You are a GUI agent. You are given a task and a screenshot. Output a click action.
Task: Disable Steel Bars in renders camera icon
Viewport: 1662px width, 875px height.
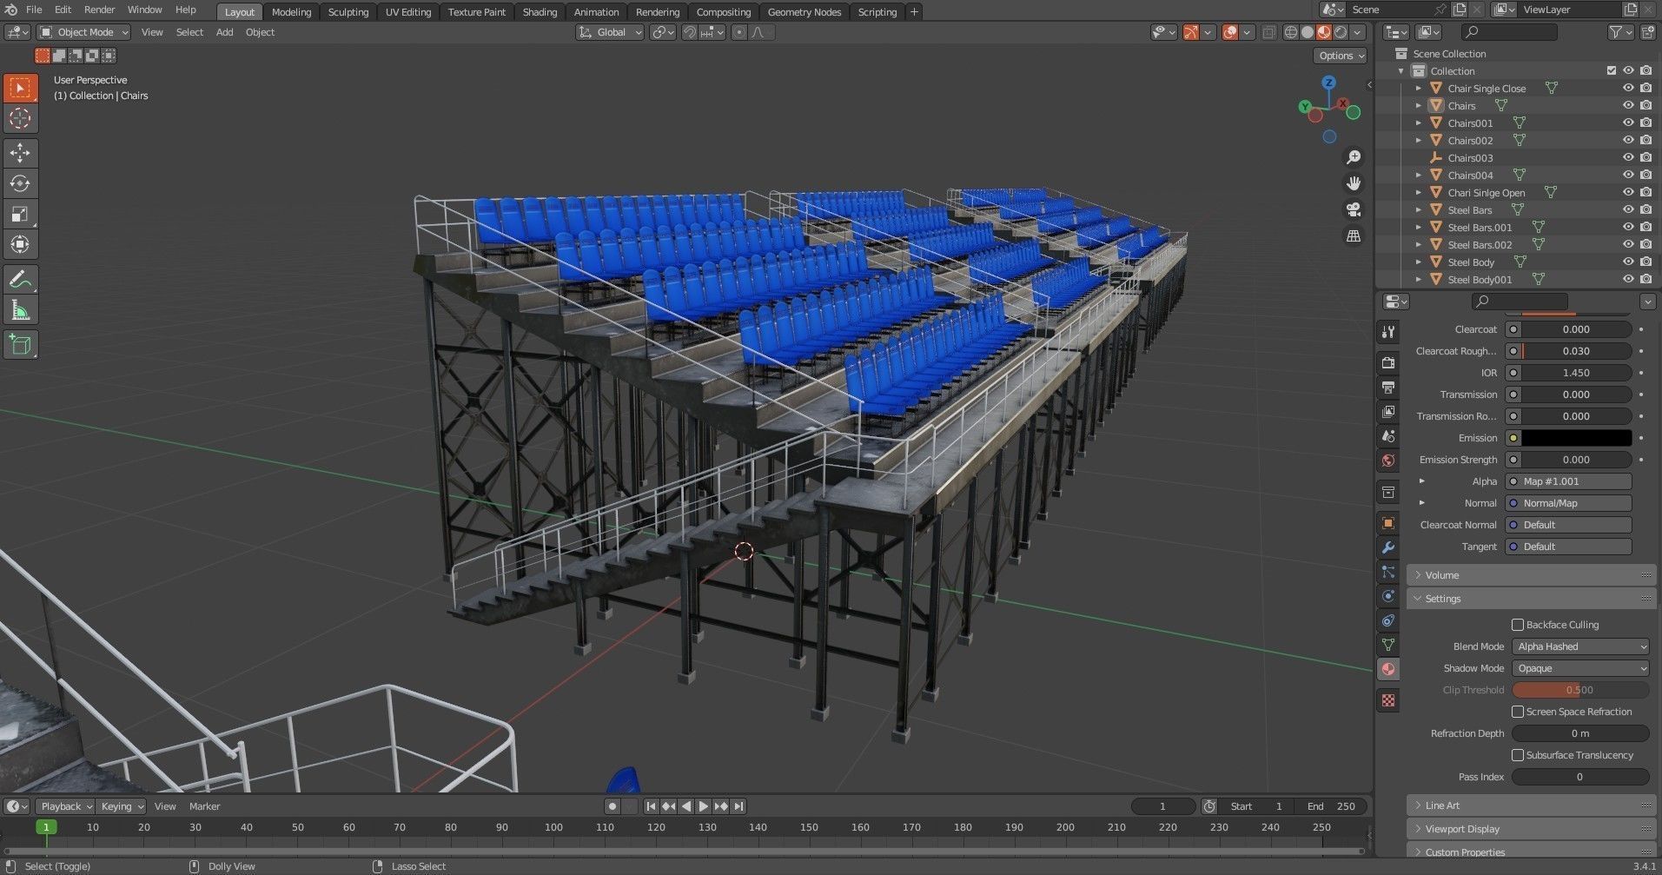point(1645,209)
